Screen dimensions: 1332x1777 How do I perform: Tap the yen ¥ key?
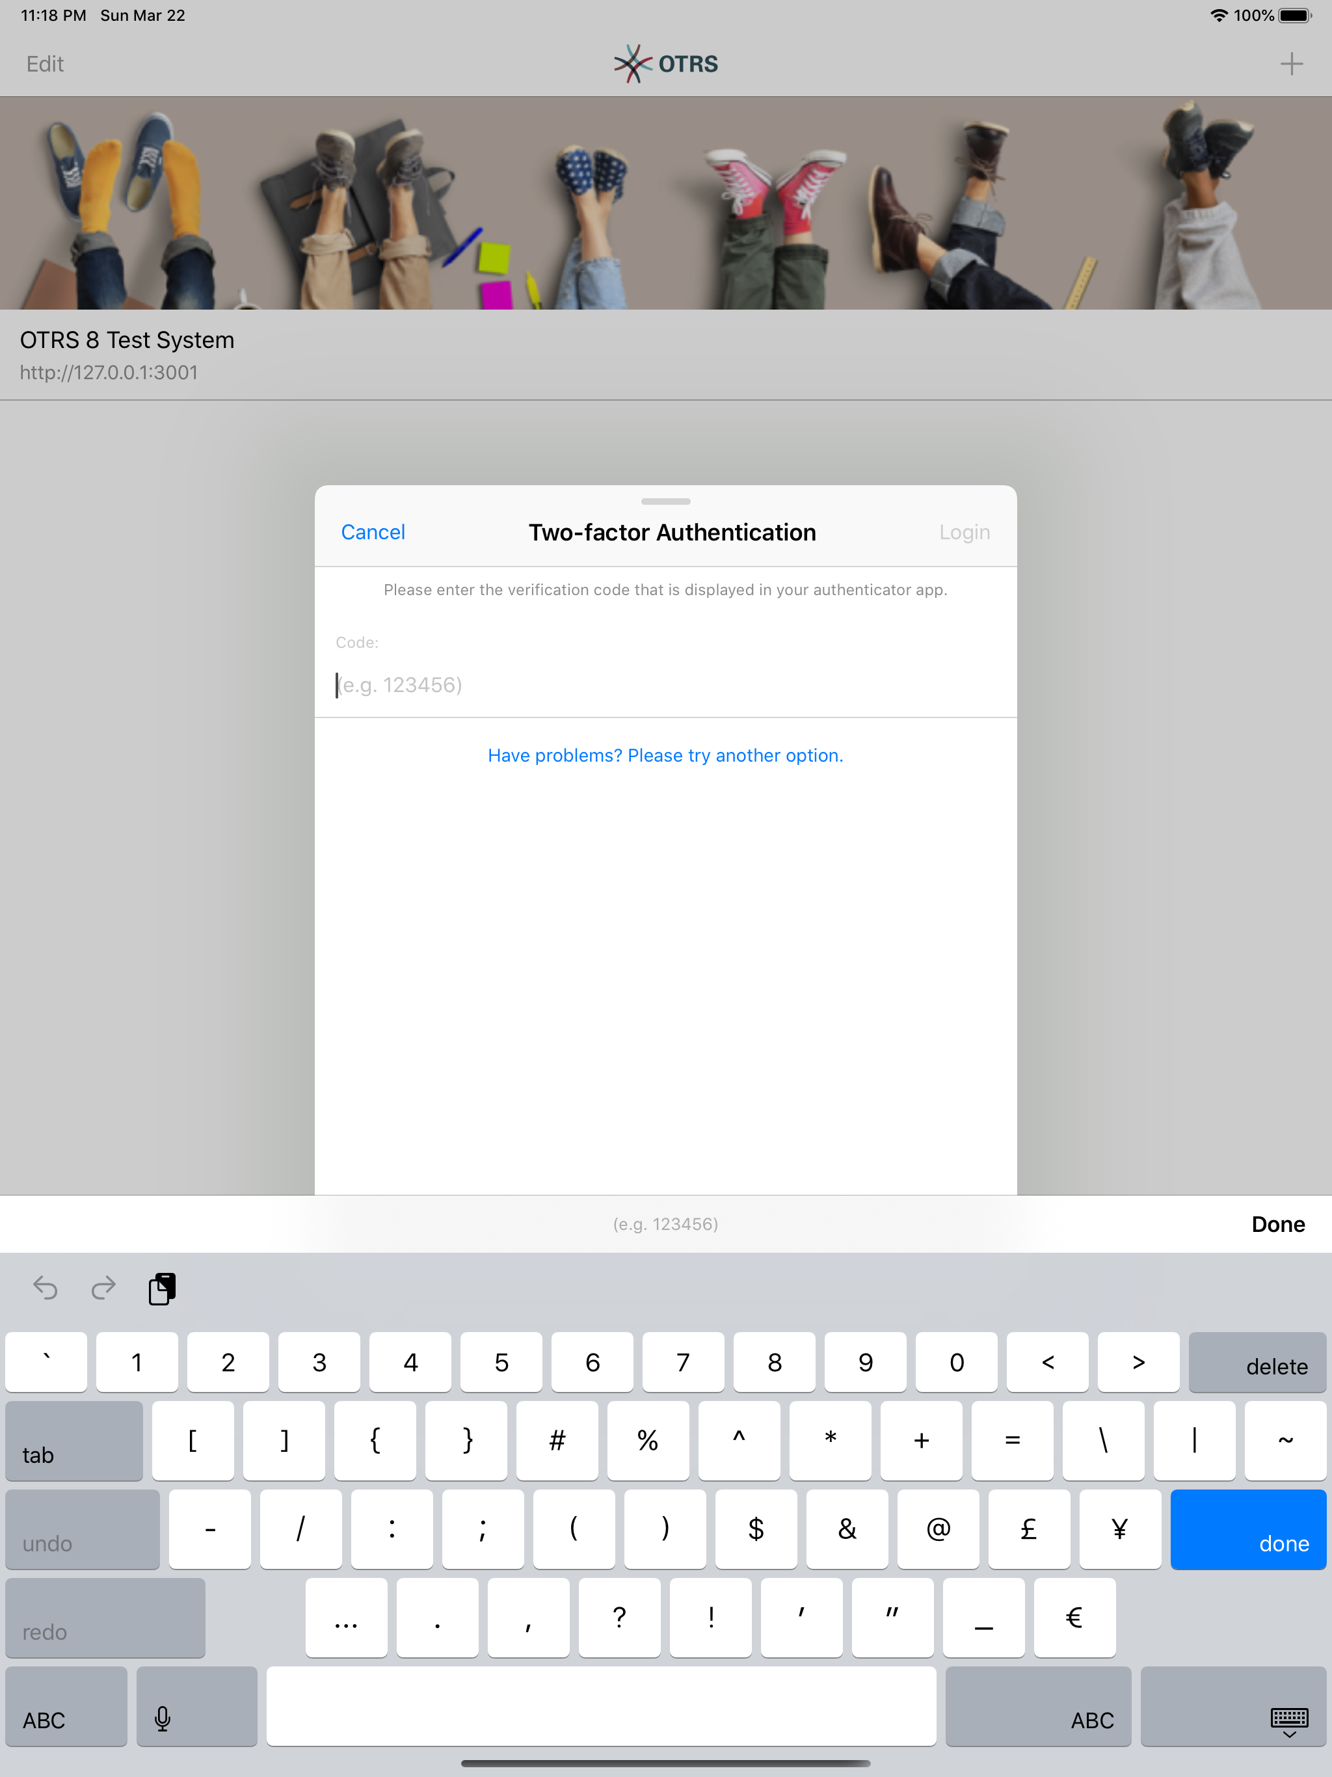(x=1121, y=1530)
